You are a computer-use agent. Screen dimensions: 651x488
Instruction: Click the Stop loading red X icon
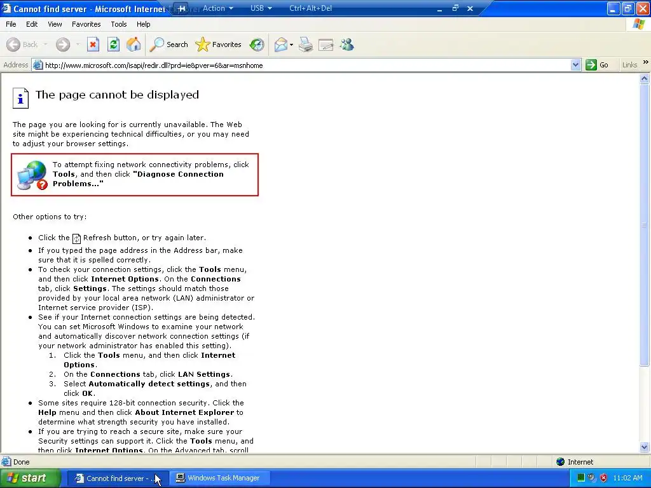[93, 44]
